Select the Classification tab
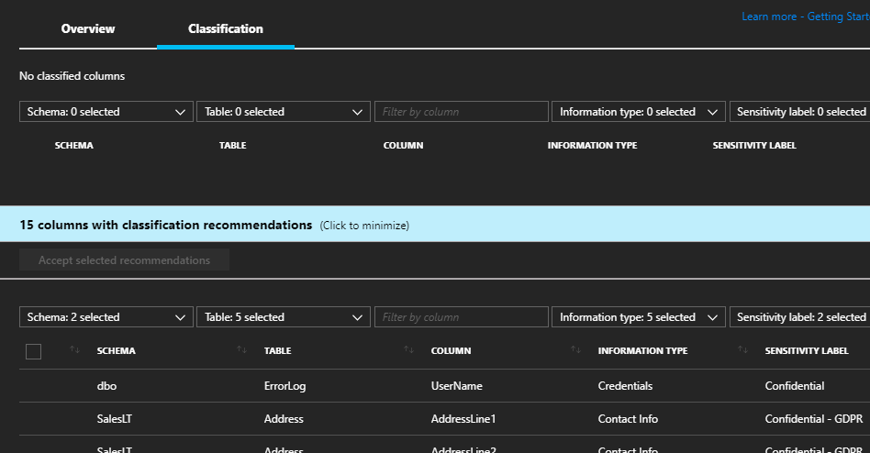This screenshot has width=870, height=453. pos(226,28)
